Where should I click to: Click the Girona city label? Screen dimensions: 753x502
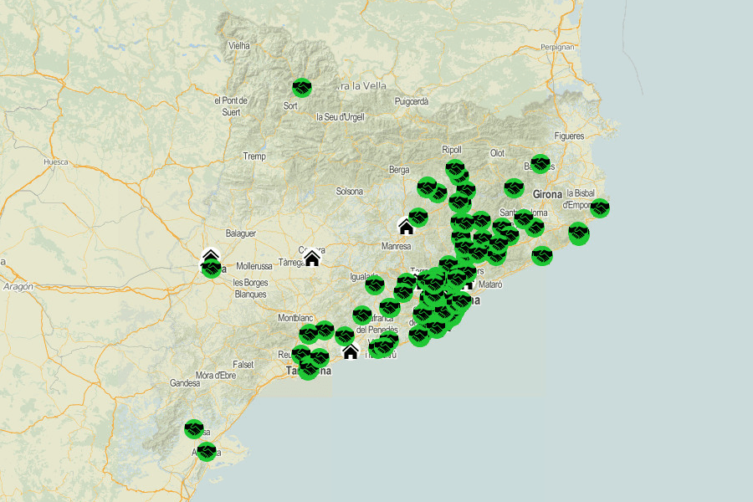(x=547, y=194)
